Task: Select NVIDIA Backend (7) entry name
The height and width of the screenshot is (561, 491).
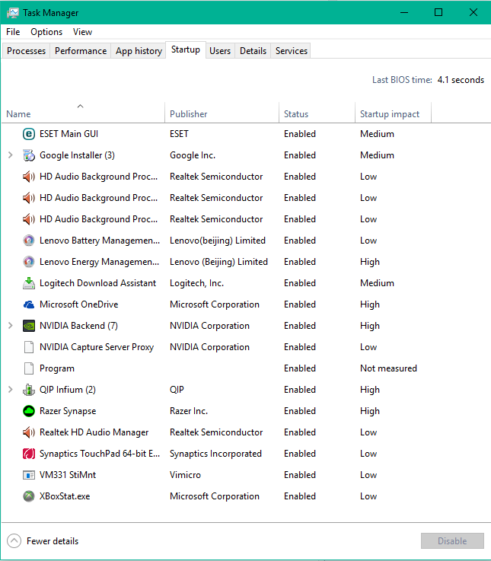Action: (x=78, y=326)
